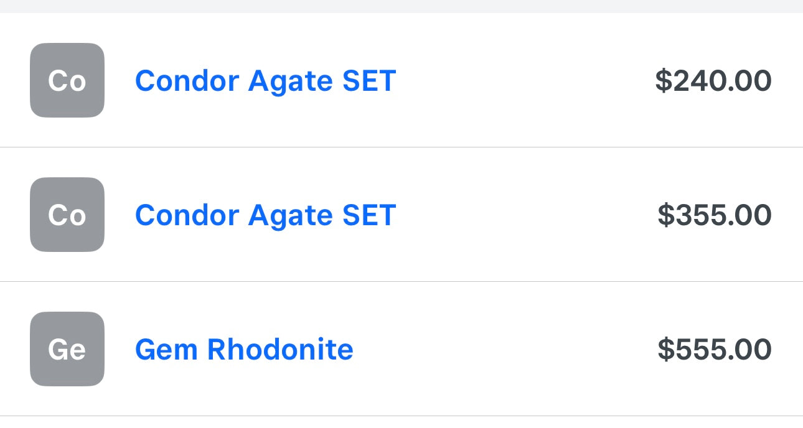Select the gray Ge icon for Gem Rhodonite
The image size is (803, 428).
click(67, 349)
